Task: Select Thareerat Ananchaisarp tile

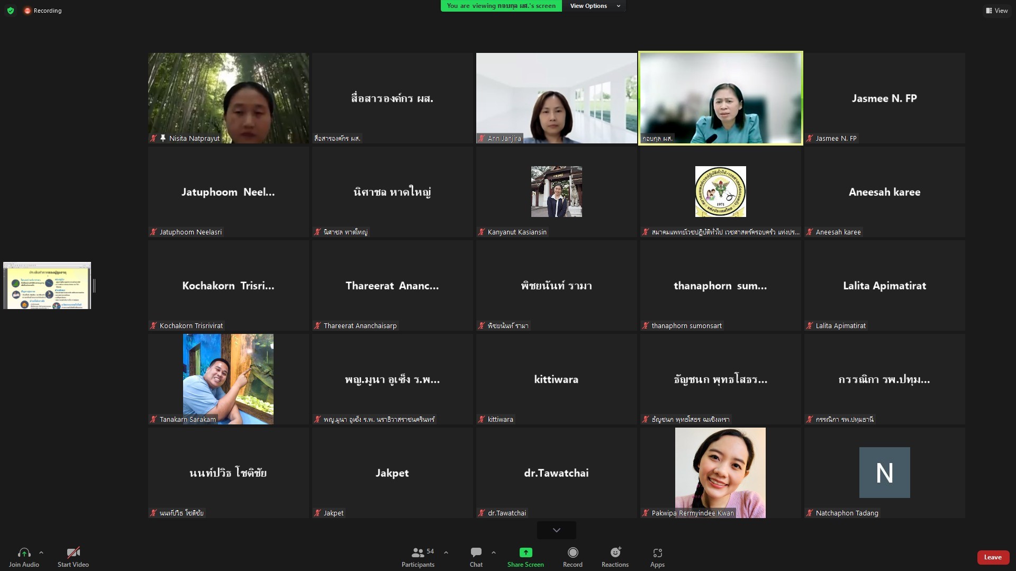Action: point(393,285)
